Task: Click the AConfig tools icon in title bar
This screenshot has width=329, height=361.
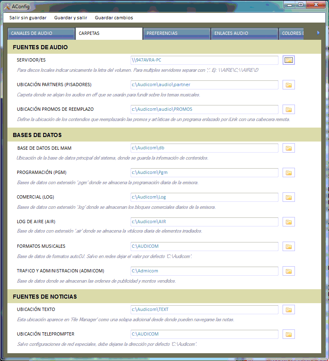Action: [7, 6]
